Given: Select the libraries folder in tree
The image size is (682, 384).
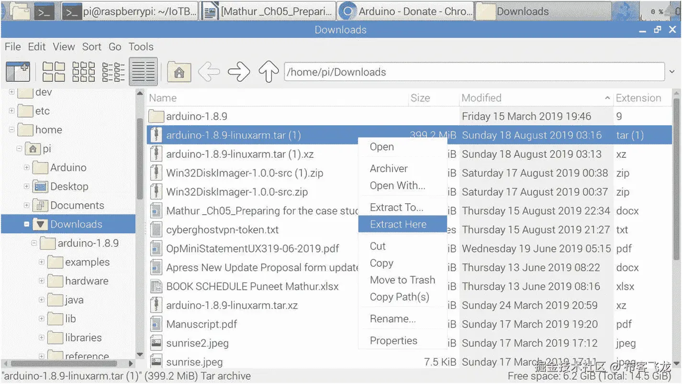Looking at the screenshot, I should tap(83, 338).
